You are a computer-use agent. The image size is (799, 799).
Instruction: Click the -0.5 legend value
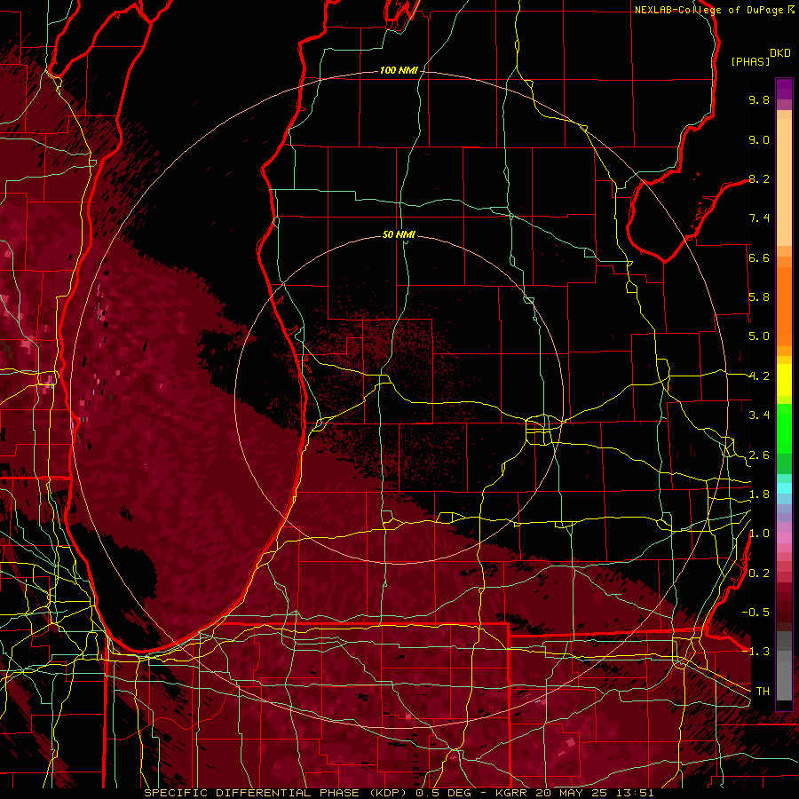755,612
